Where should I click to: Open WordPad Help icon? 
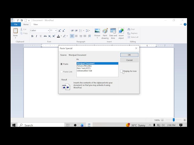[x=185, y=24]
